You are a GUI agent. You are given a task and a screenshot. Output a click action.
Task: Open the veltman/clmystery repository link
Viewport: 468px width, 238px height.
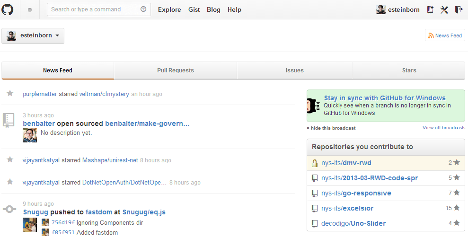pyautogui.click(x=104, y=94)
